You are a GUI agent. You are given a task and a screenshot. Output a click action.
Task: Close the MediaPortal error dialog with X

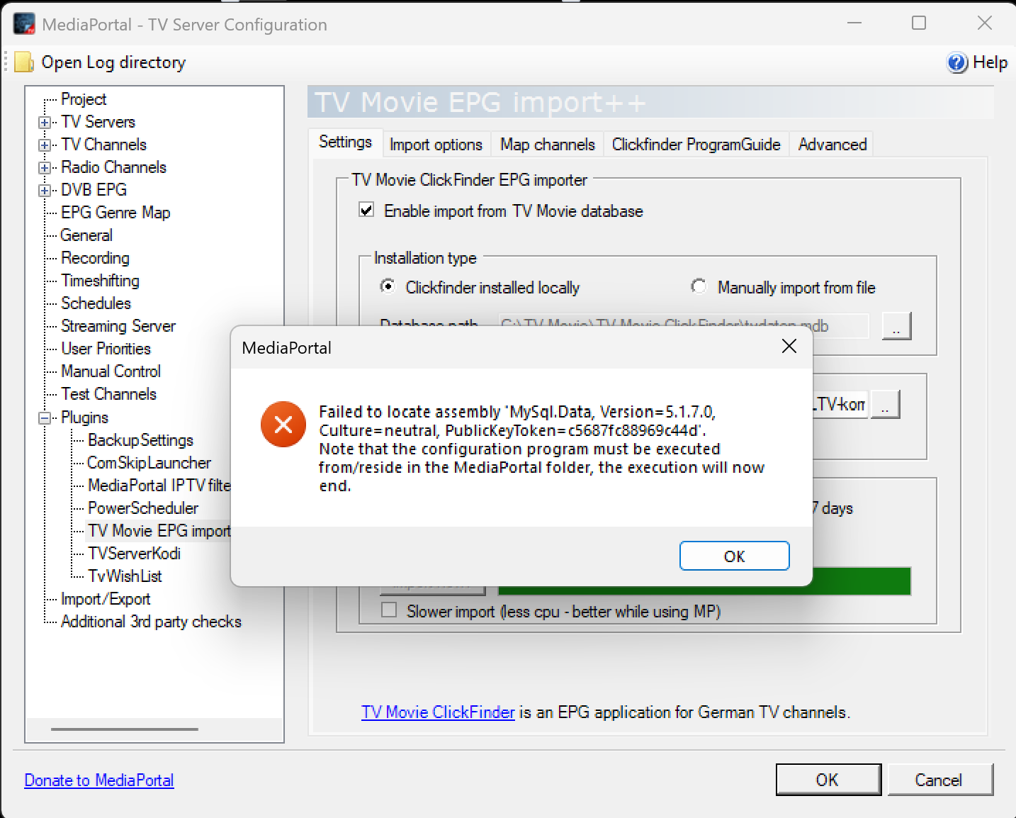click(789, 346)
